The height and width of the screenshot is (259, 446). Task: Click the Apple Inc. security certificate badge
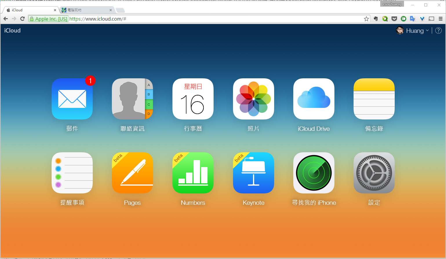pos(48,19)
